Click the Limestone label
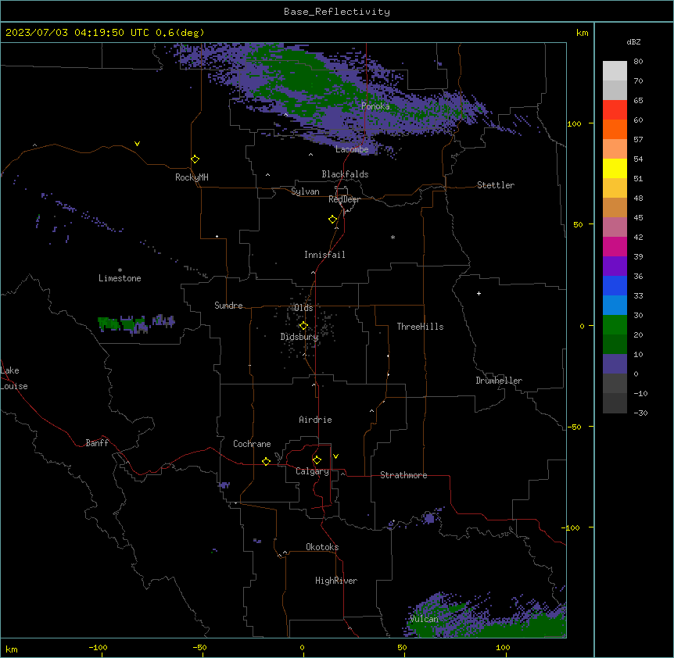This screenshot has height=658, width=674. 120,278
